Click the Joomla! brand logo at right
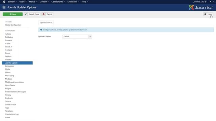 (201, 7)
